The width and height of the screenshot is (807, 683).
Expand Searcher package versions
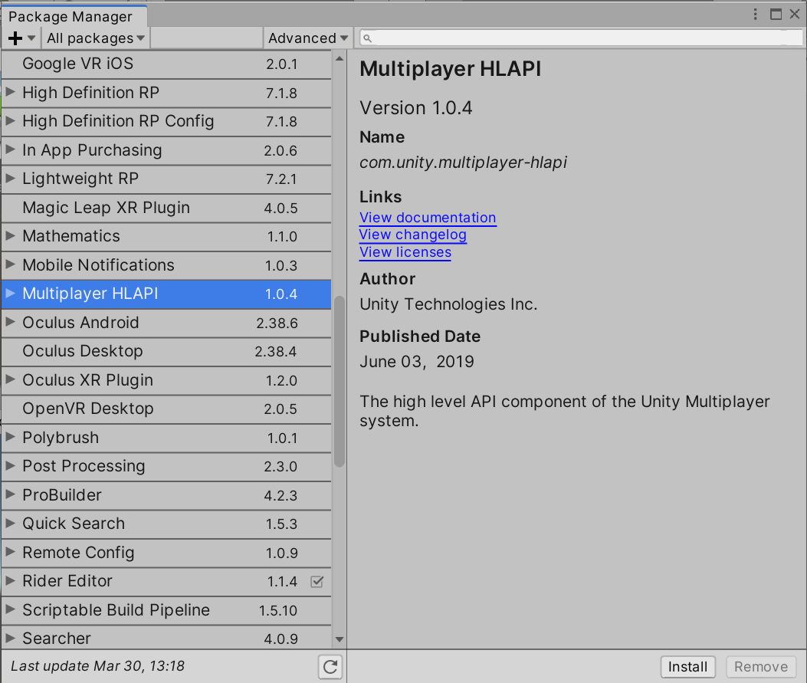click(10, 639)
